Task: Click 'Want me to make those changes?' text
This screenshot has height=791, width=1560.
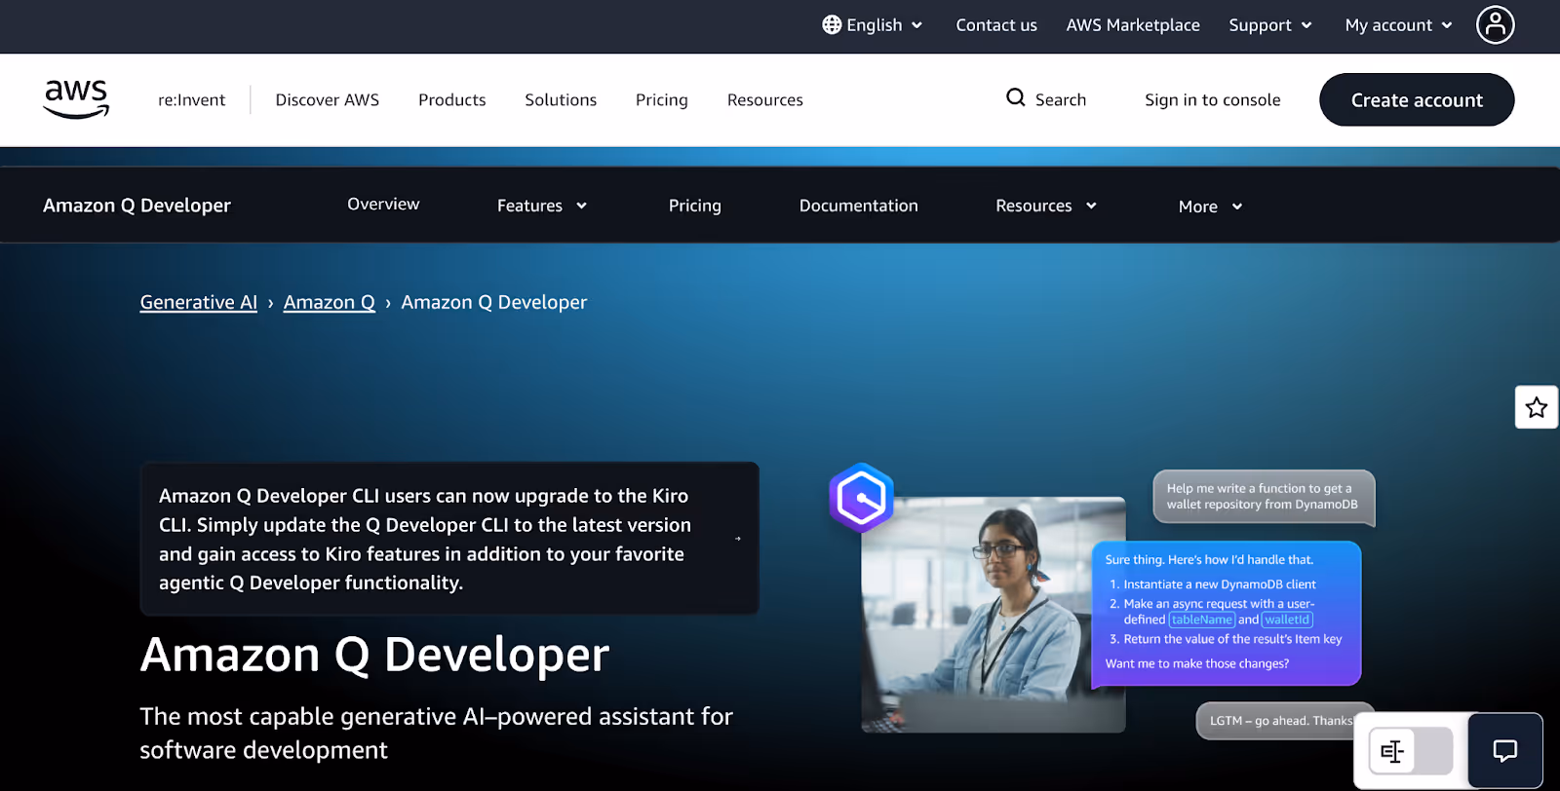Action: click(1196, 663)
